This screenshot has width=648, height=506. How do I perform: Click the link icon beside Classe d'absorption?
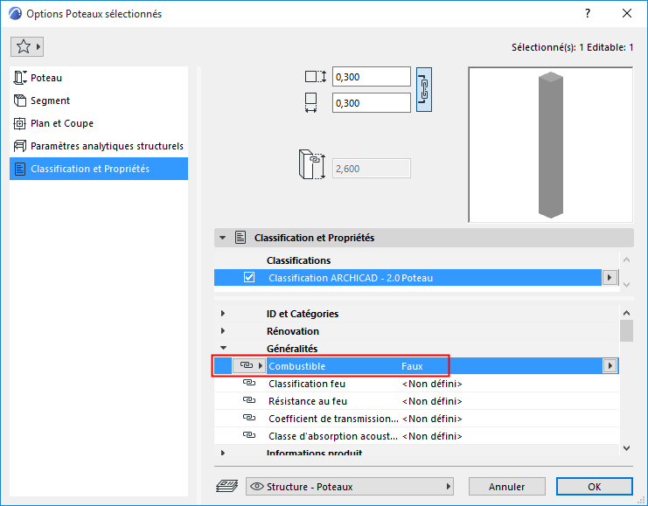coord(248,436)
